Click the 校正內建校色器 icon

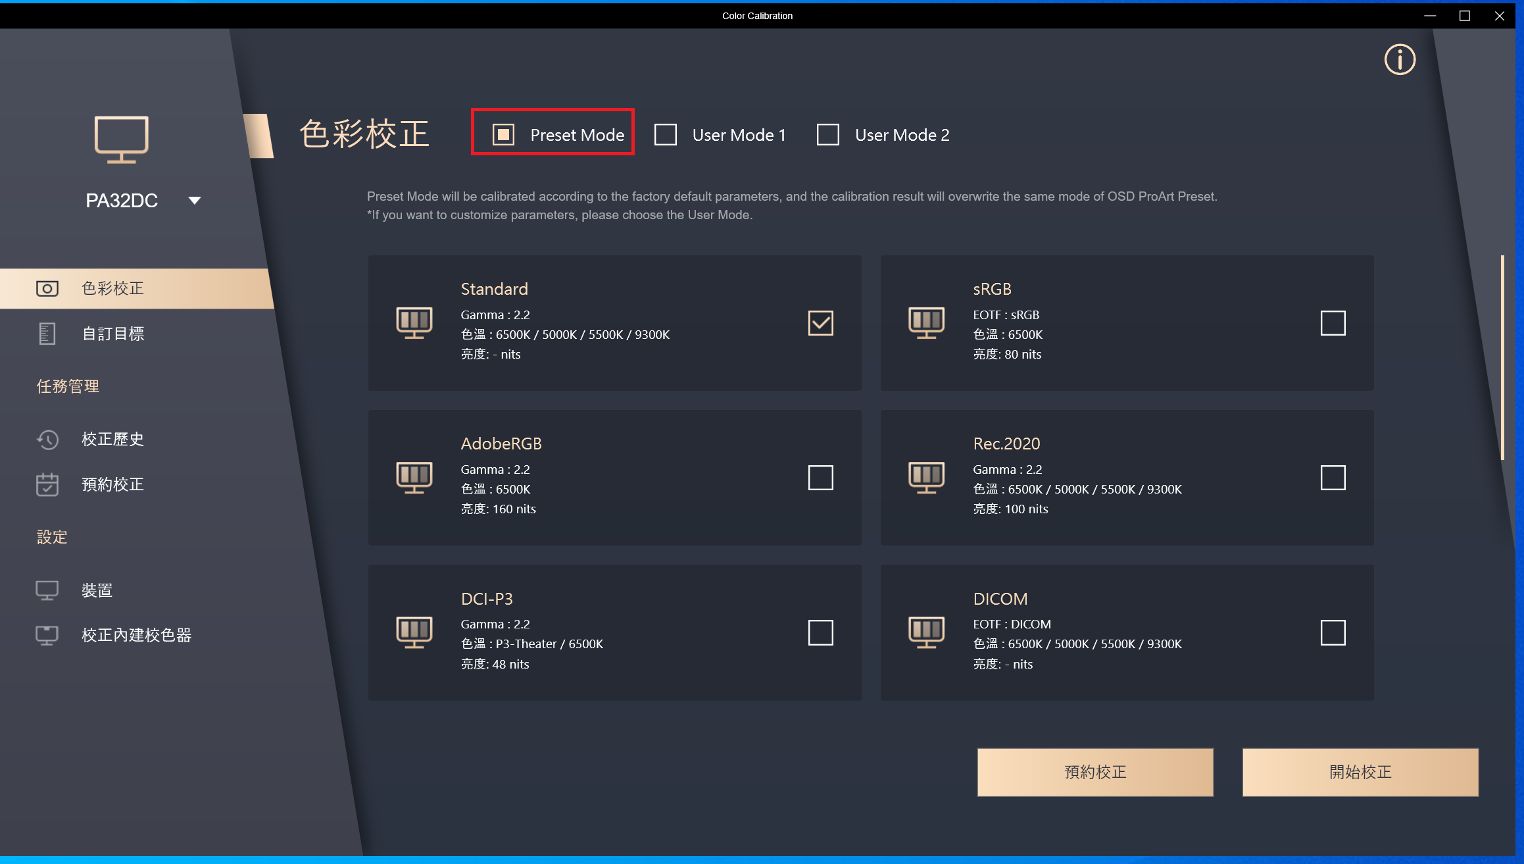(47, 635)
